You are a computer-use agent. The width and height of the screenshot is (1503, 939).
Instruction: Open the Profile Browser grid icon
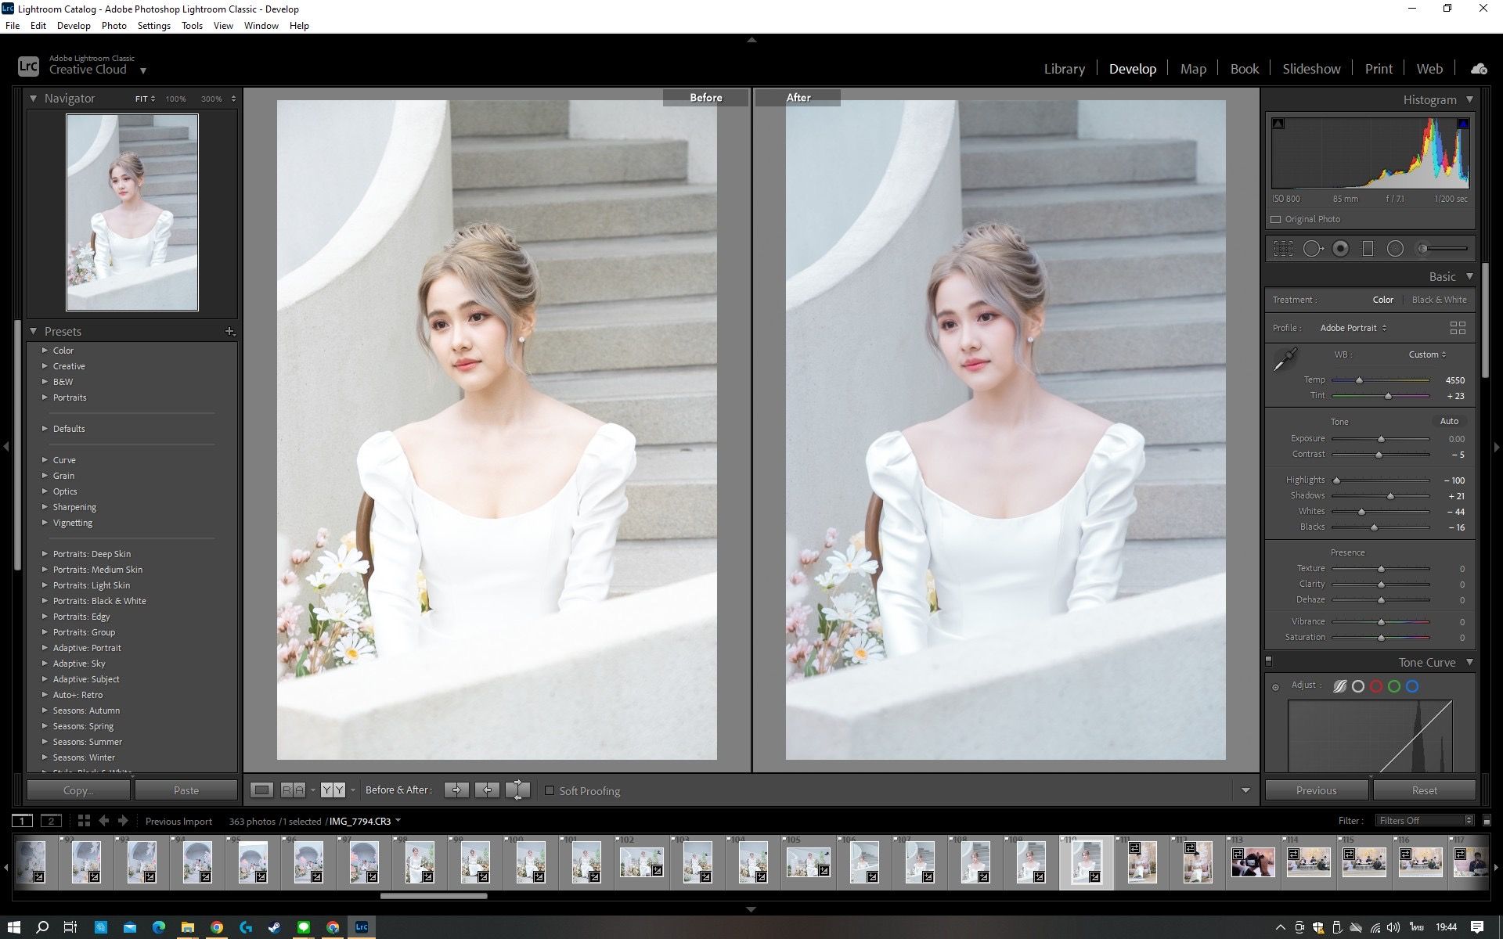1457,328
